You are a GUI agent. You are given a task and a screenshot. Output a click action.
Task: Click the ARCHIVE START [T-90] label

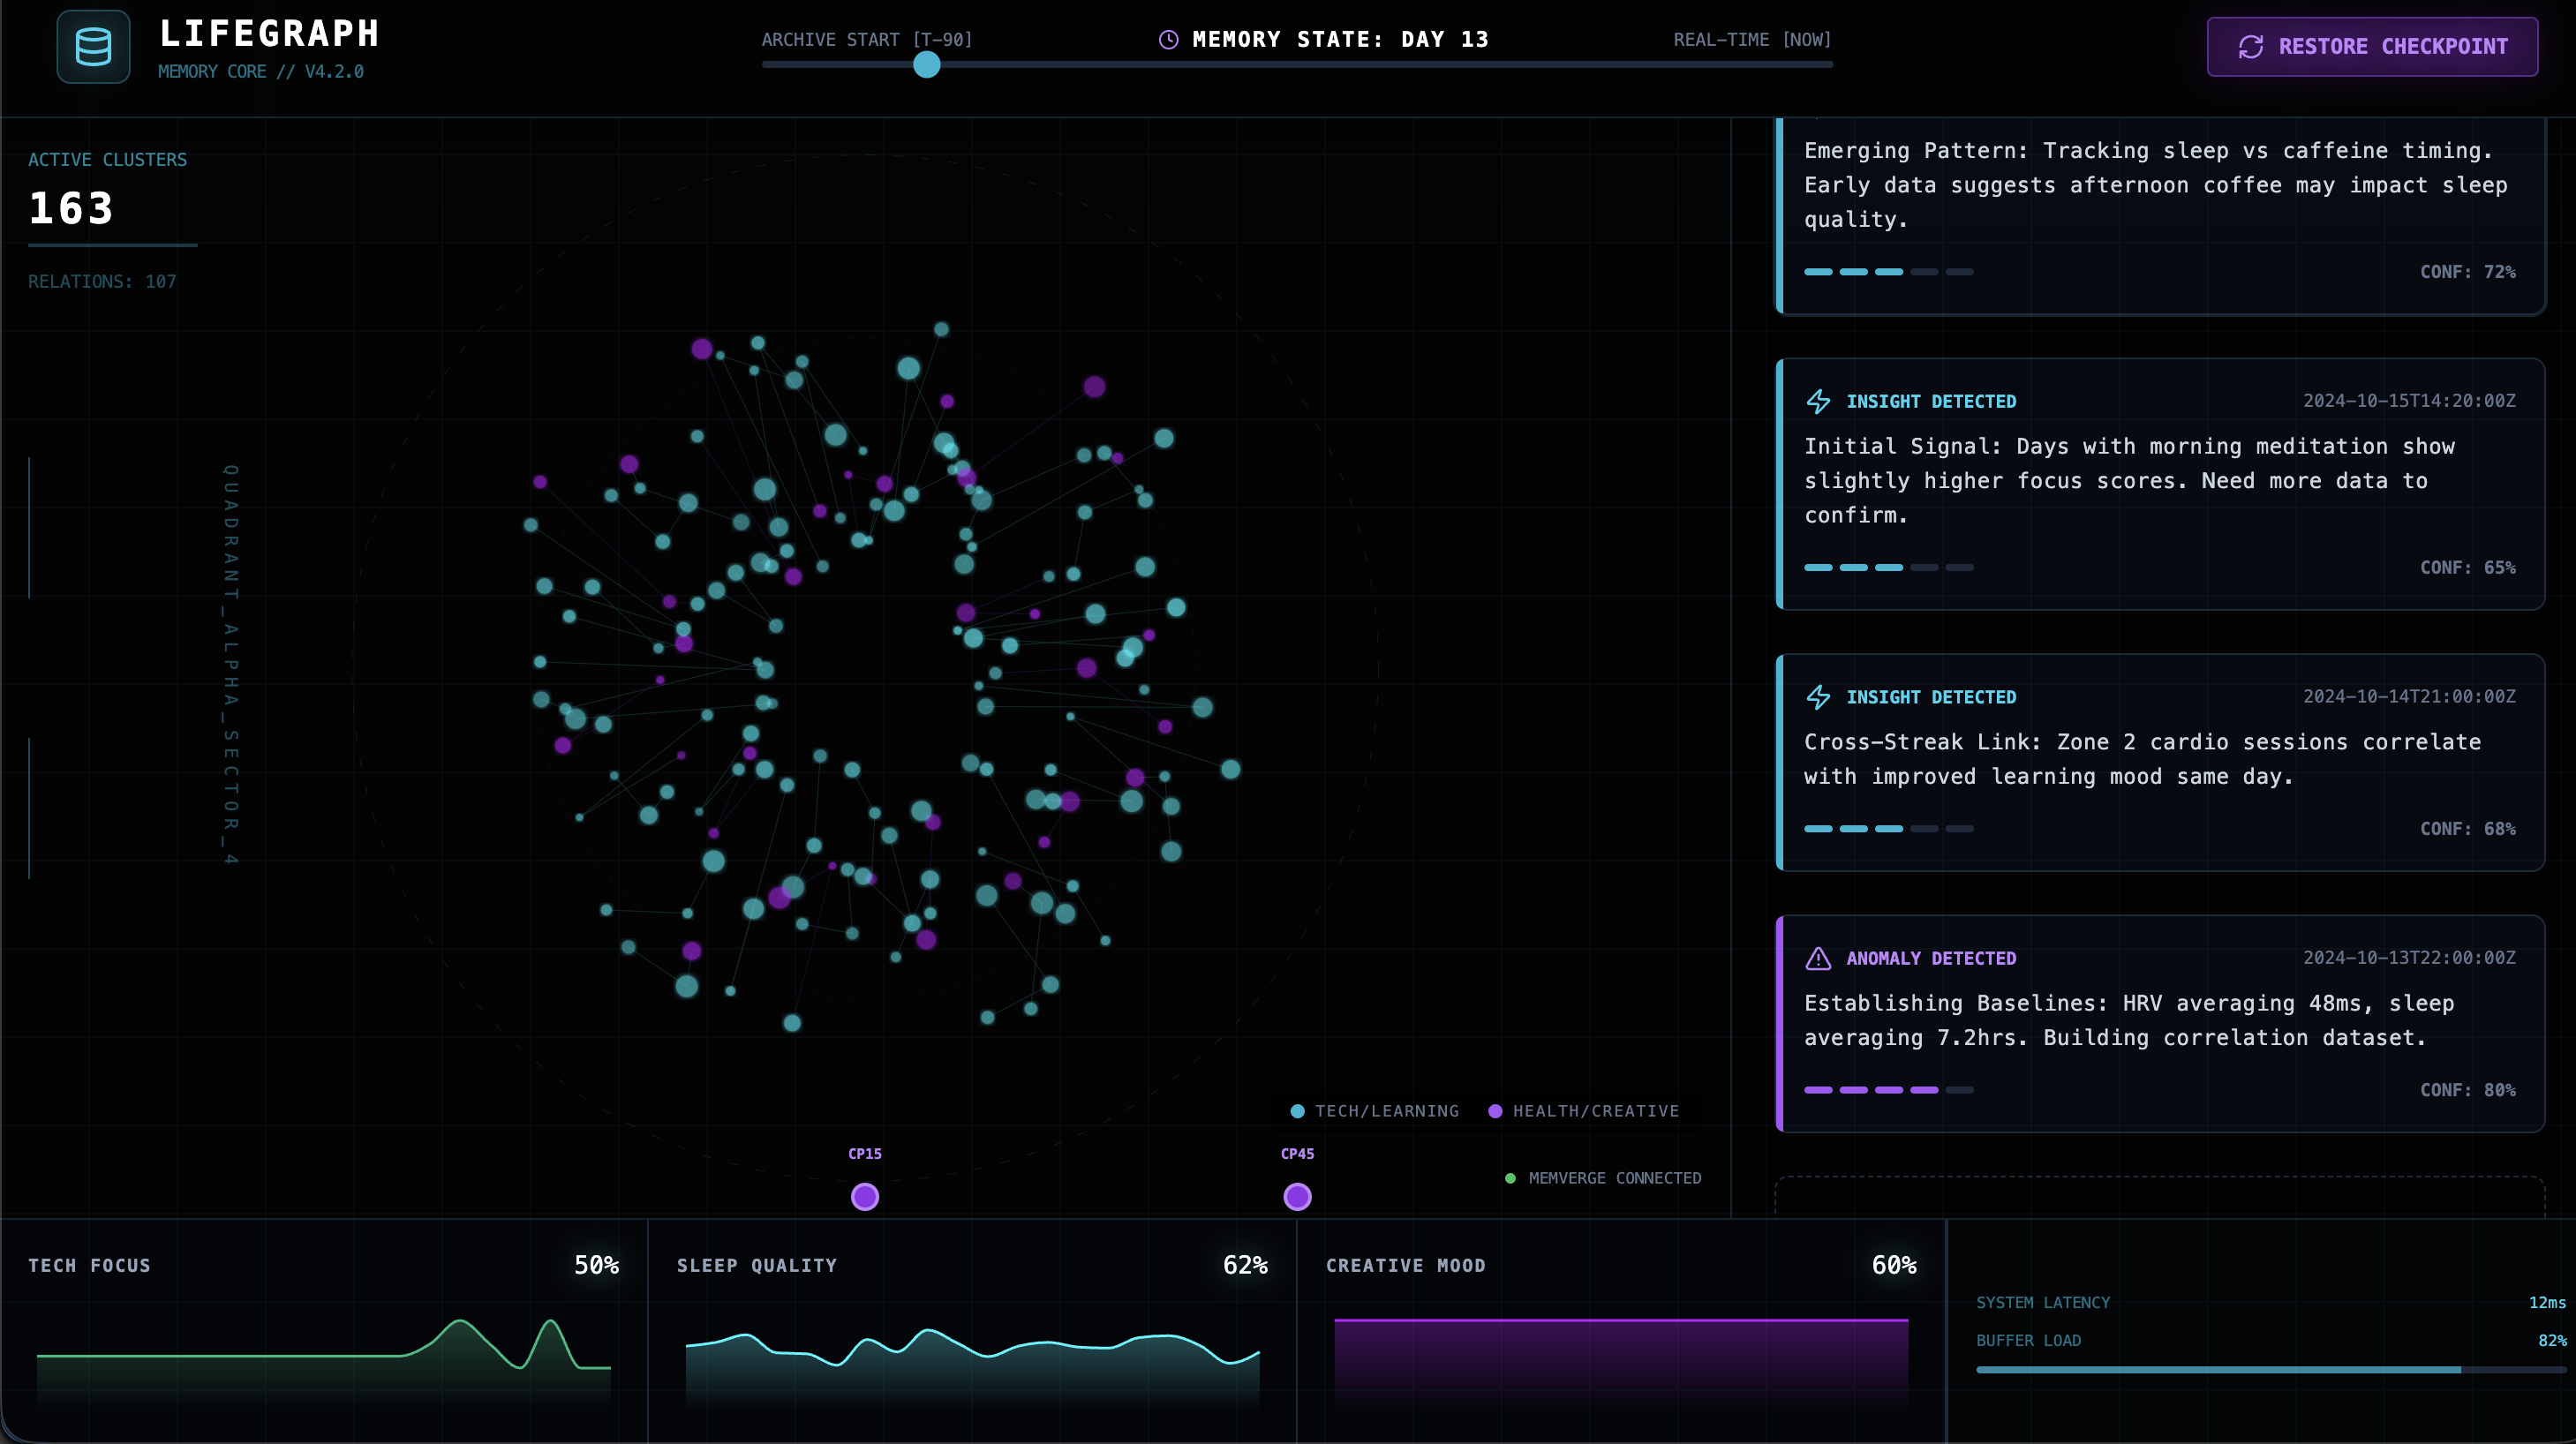(x=866, y=40)
